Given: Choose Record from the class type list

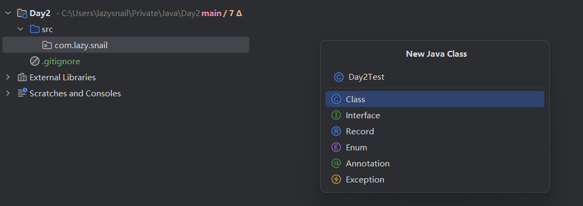Looking at the screenshot, I should point(435,131).
